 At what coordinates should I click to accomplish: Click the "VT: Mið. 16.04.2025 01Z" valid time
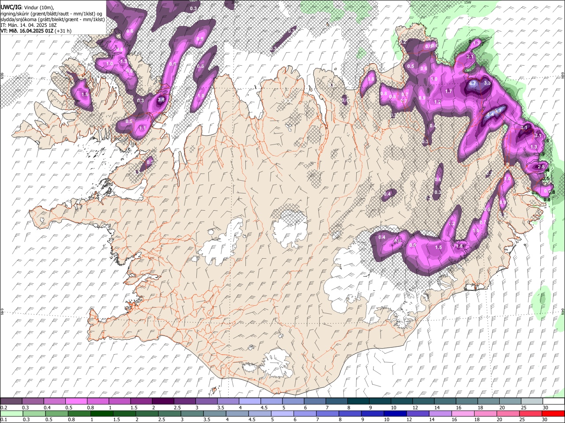(x=27, y=31)
